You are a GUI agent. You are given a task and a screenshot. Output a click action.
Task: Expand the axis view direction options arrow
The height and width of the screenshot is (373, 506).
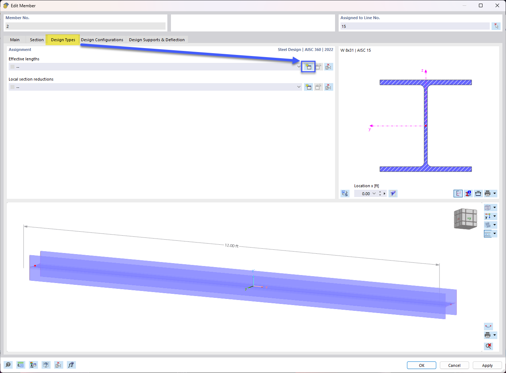point(495,216)
